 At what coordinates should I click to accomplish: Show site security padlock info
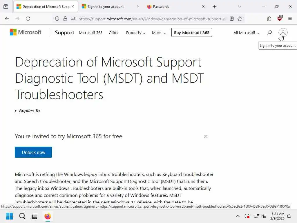click(65, 19)
